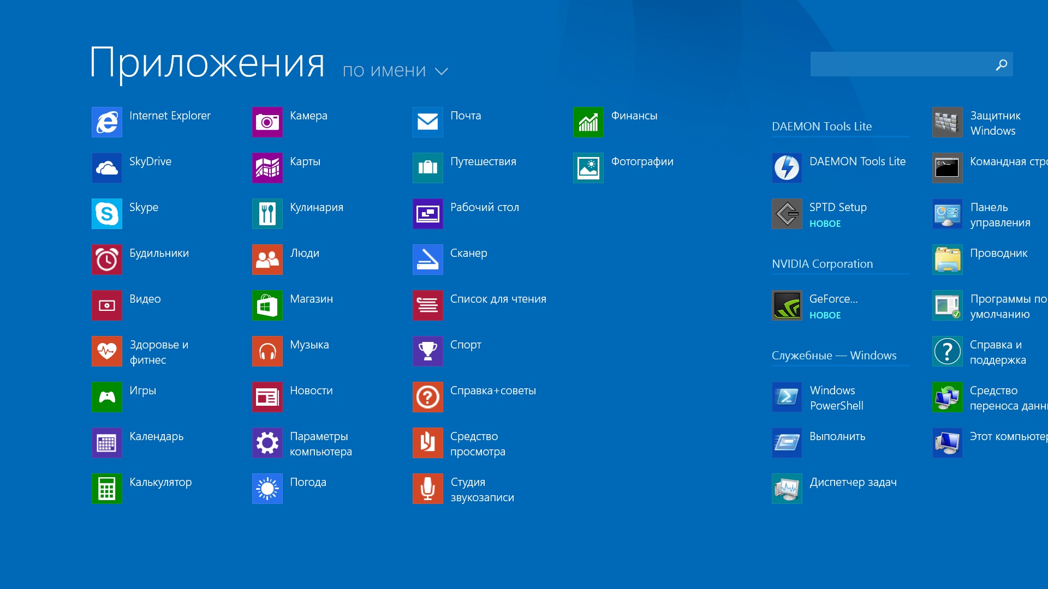Open DAEMON Tools Lite app icon
1048x589 pixels.
point(787,168)
